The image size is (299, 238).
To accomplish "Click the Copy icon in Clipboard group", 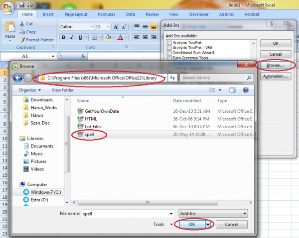I will [x=22, y=32].
